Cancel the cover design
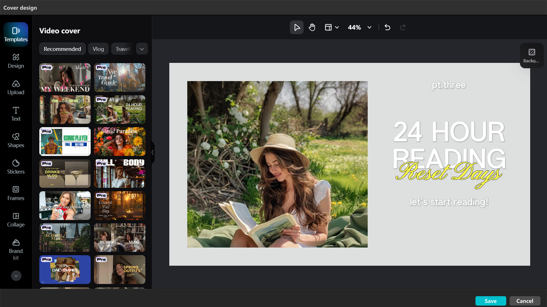547x307 pixels. coord(525,301)
